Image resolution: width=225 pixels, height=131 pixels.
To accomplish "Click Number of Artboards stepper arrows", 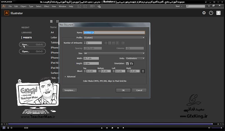I will [x=85, y=43].
